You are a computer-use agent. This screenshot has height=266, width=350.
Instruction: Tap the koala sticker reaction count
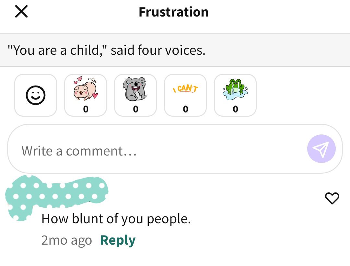[135, 109]
